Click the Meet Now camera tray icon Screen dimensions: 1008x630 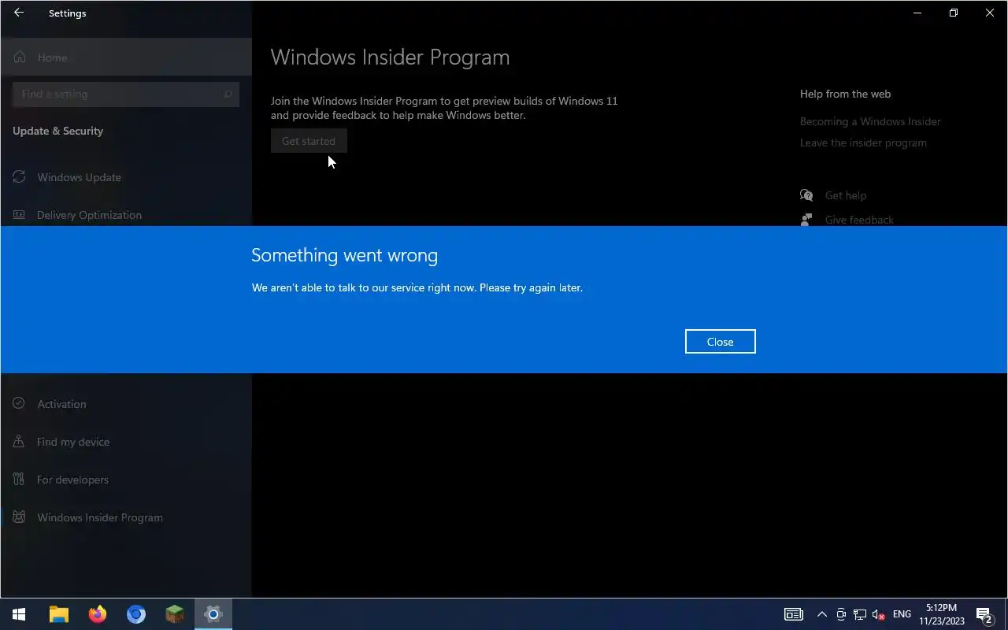[841, 614]
